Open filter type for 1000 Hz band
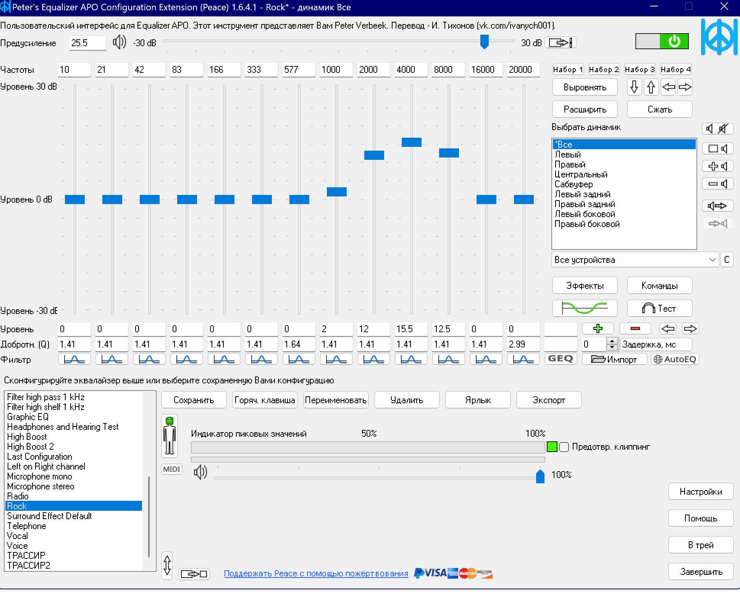 click(x=336, y=359)
